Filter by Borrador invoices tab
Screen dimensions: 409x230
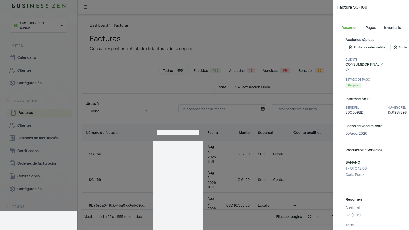click(311, 71)
